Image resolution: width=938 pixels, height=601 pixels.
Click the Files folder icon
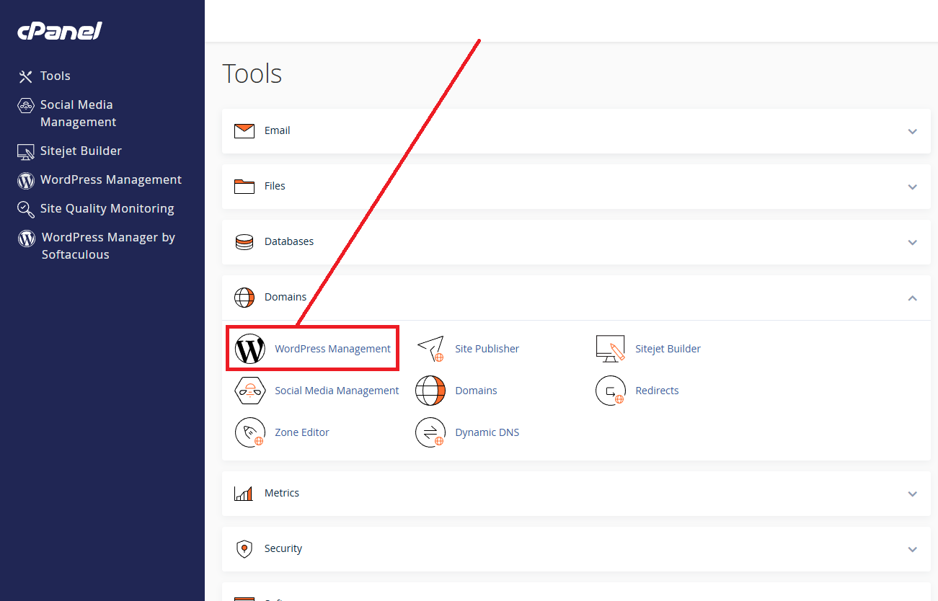point(244,187)
